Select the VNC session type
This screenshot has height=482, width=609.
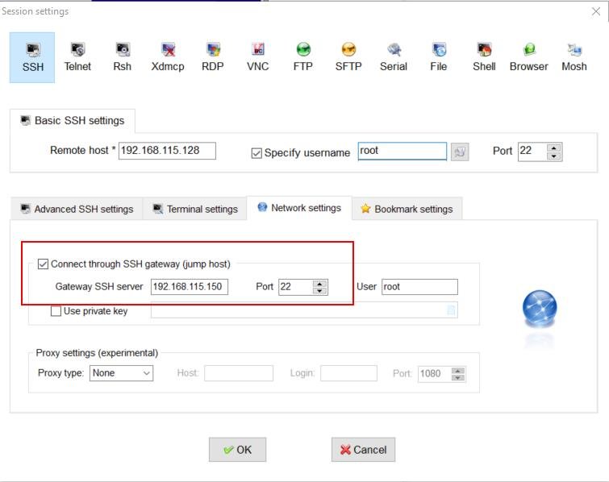coord(258,57)
